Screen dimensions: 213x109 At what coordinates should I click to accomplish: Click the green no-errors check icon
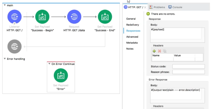point(148,14)
